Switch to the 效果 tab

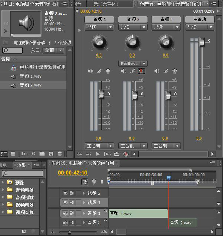[21, 165]
